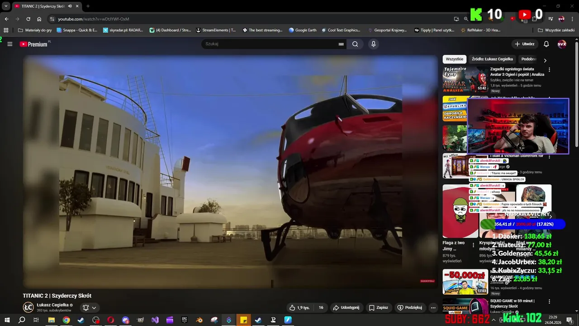Open the SVX account avatar menu
The width and height of the screenshot is (579, 326).
tap(562, 44)
